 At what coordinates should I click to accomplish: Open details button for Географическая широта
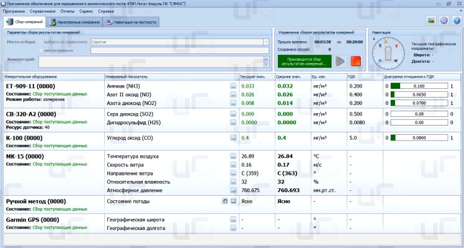coord(233,220)
